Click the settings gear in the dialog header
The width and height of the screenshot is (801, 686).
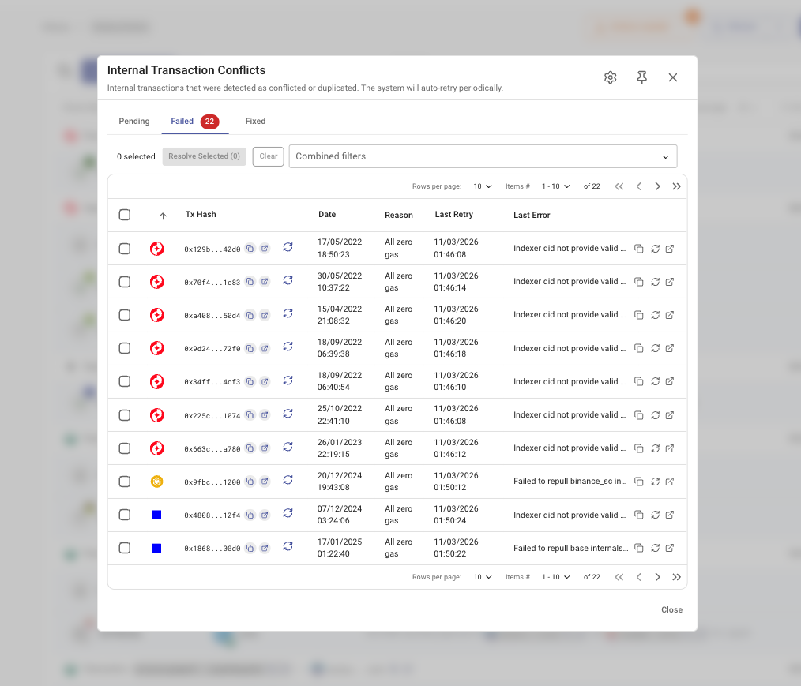point(610,77)
